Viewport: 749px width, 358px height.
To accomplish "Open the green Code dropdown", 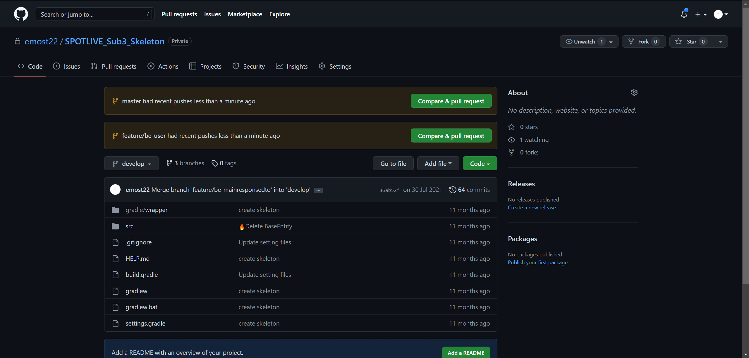I will point(480,164).
